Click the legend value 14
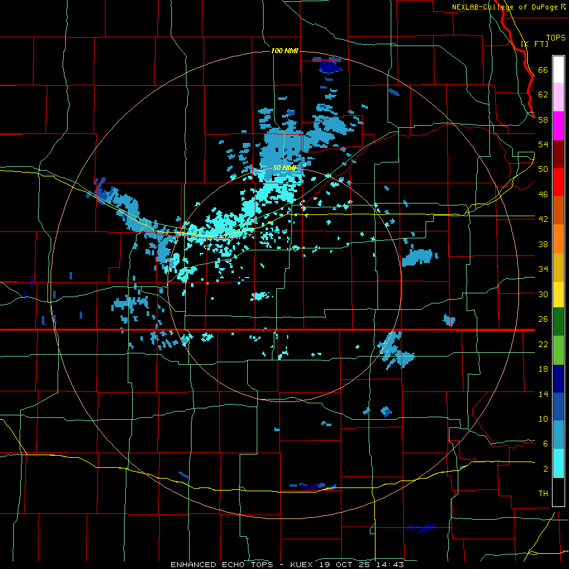Screen dimensions: 569x569 click(543, 394)
